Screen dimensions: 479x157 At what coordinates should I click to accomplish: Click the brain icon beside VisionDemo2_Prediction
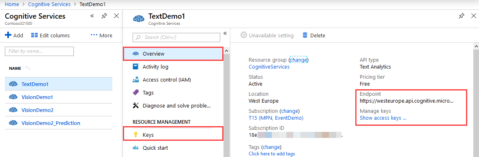tap(13, 123)
